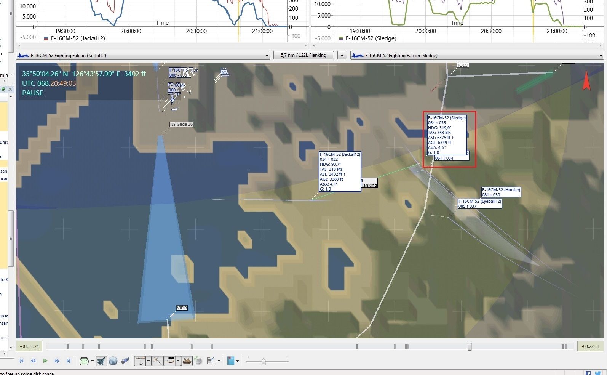The height and width of the screenshot is (375, 607).
Task: Open the altitude pole options dropdown
Action: point(149,361)
